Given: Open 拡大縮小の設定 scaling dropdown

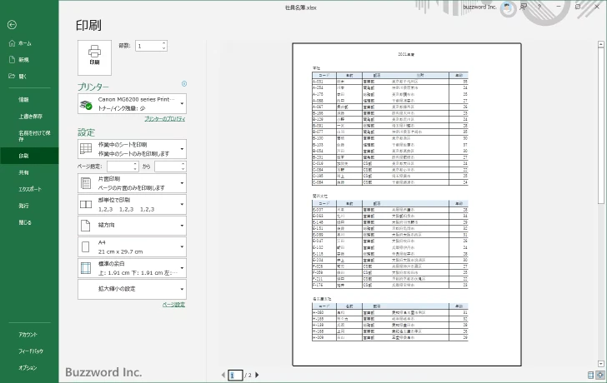Looking at the screenshot, I should tap(132, 289).
